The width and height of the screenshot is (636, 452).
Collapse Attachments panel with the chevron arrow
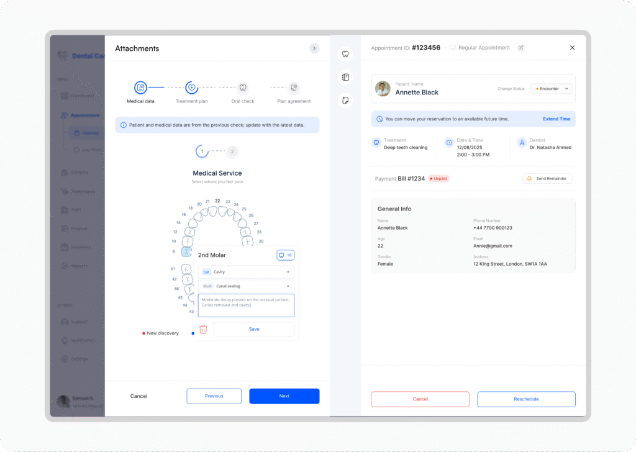314,48
